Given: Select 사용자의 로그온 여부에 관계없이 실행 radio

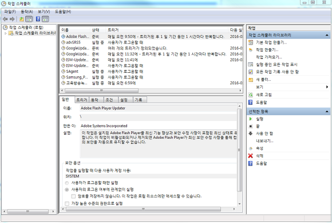Looking at the screenshot, I should coord(67,190).
